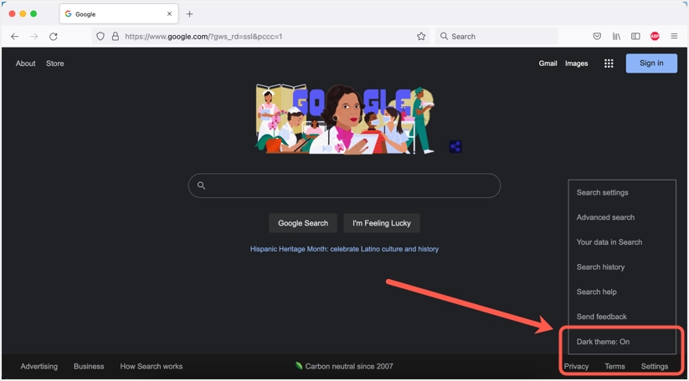Viewport: 689px width, 381px height.
Task: Click the Sign in button
Action: (651, 63)
